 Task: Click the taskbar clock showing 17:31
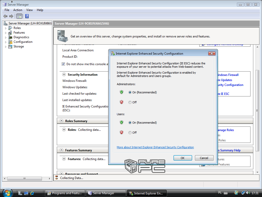255,193
